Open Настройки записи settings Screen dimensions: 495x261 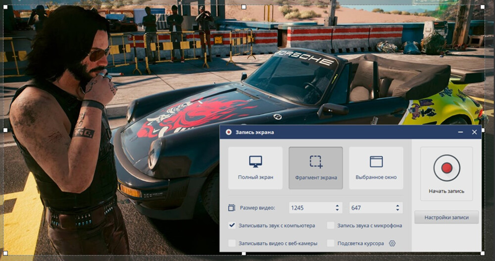[446, 217]
